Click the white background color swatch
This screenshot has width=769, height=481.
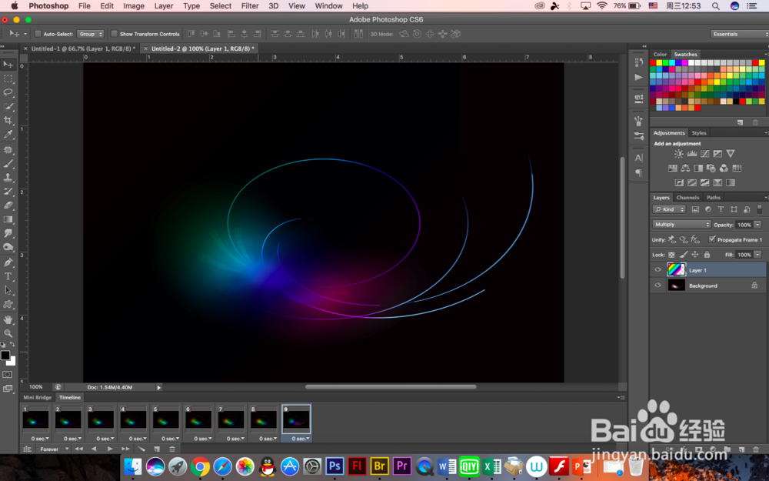point(12,362)
